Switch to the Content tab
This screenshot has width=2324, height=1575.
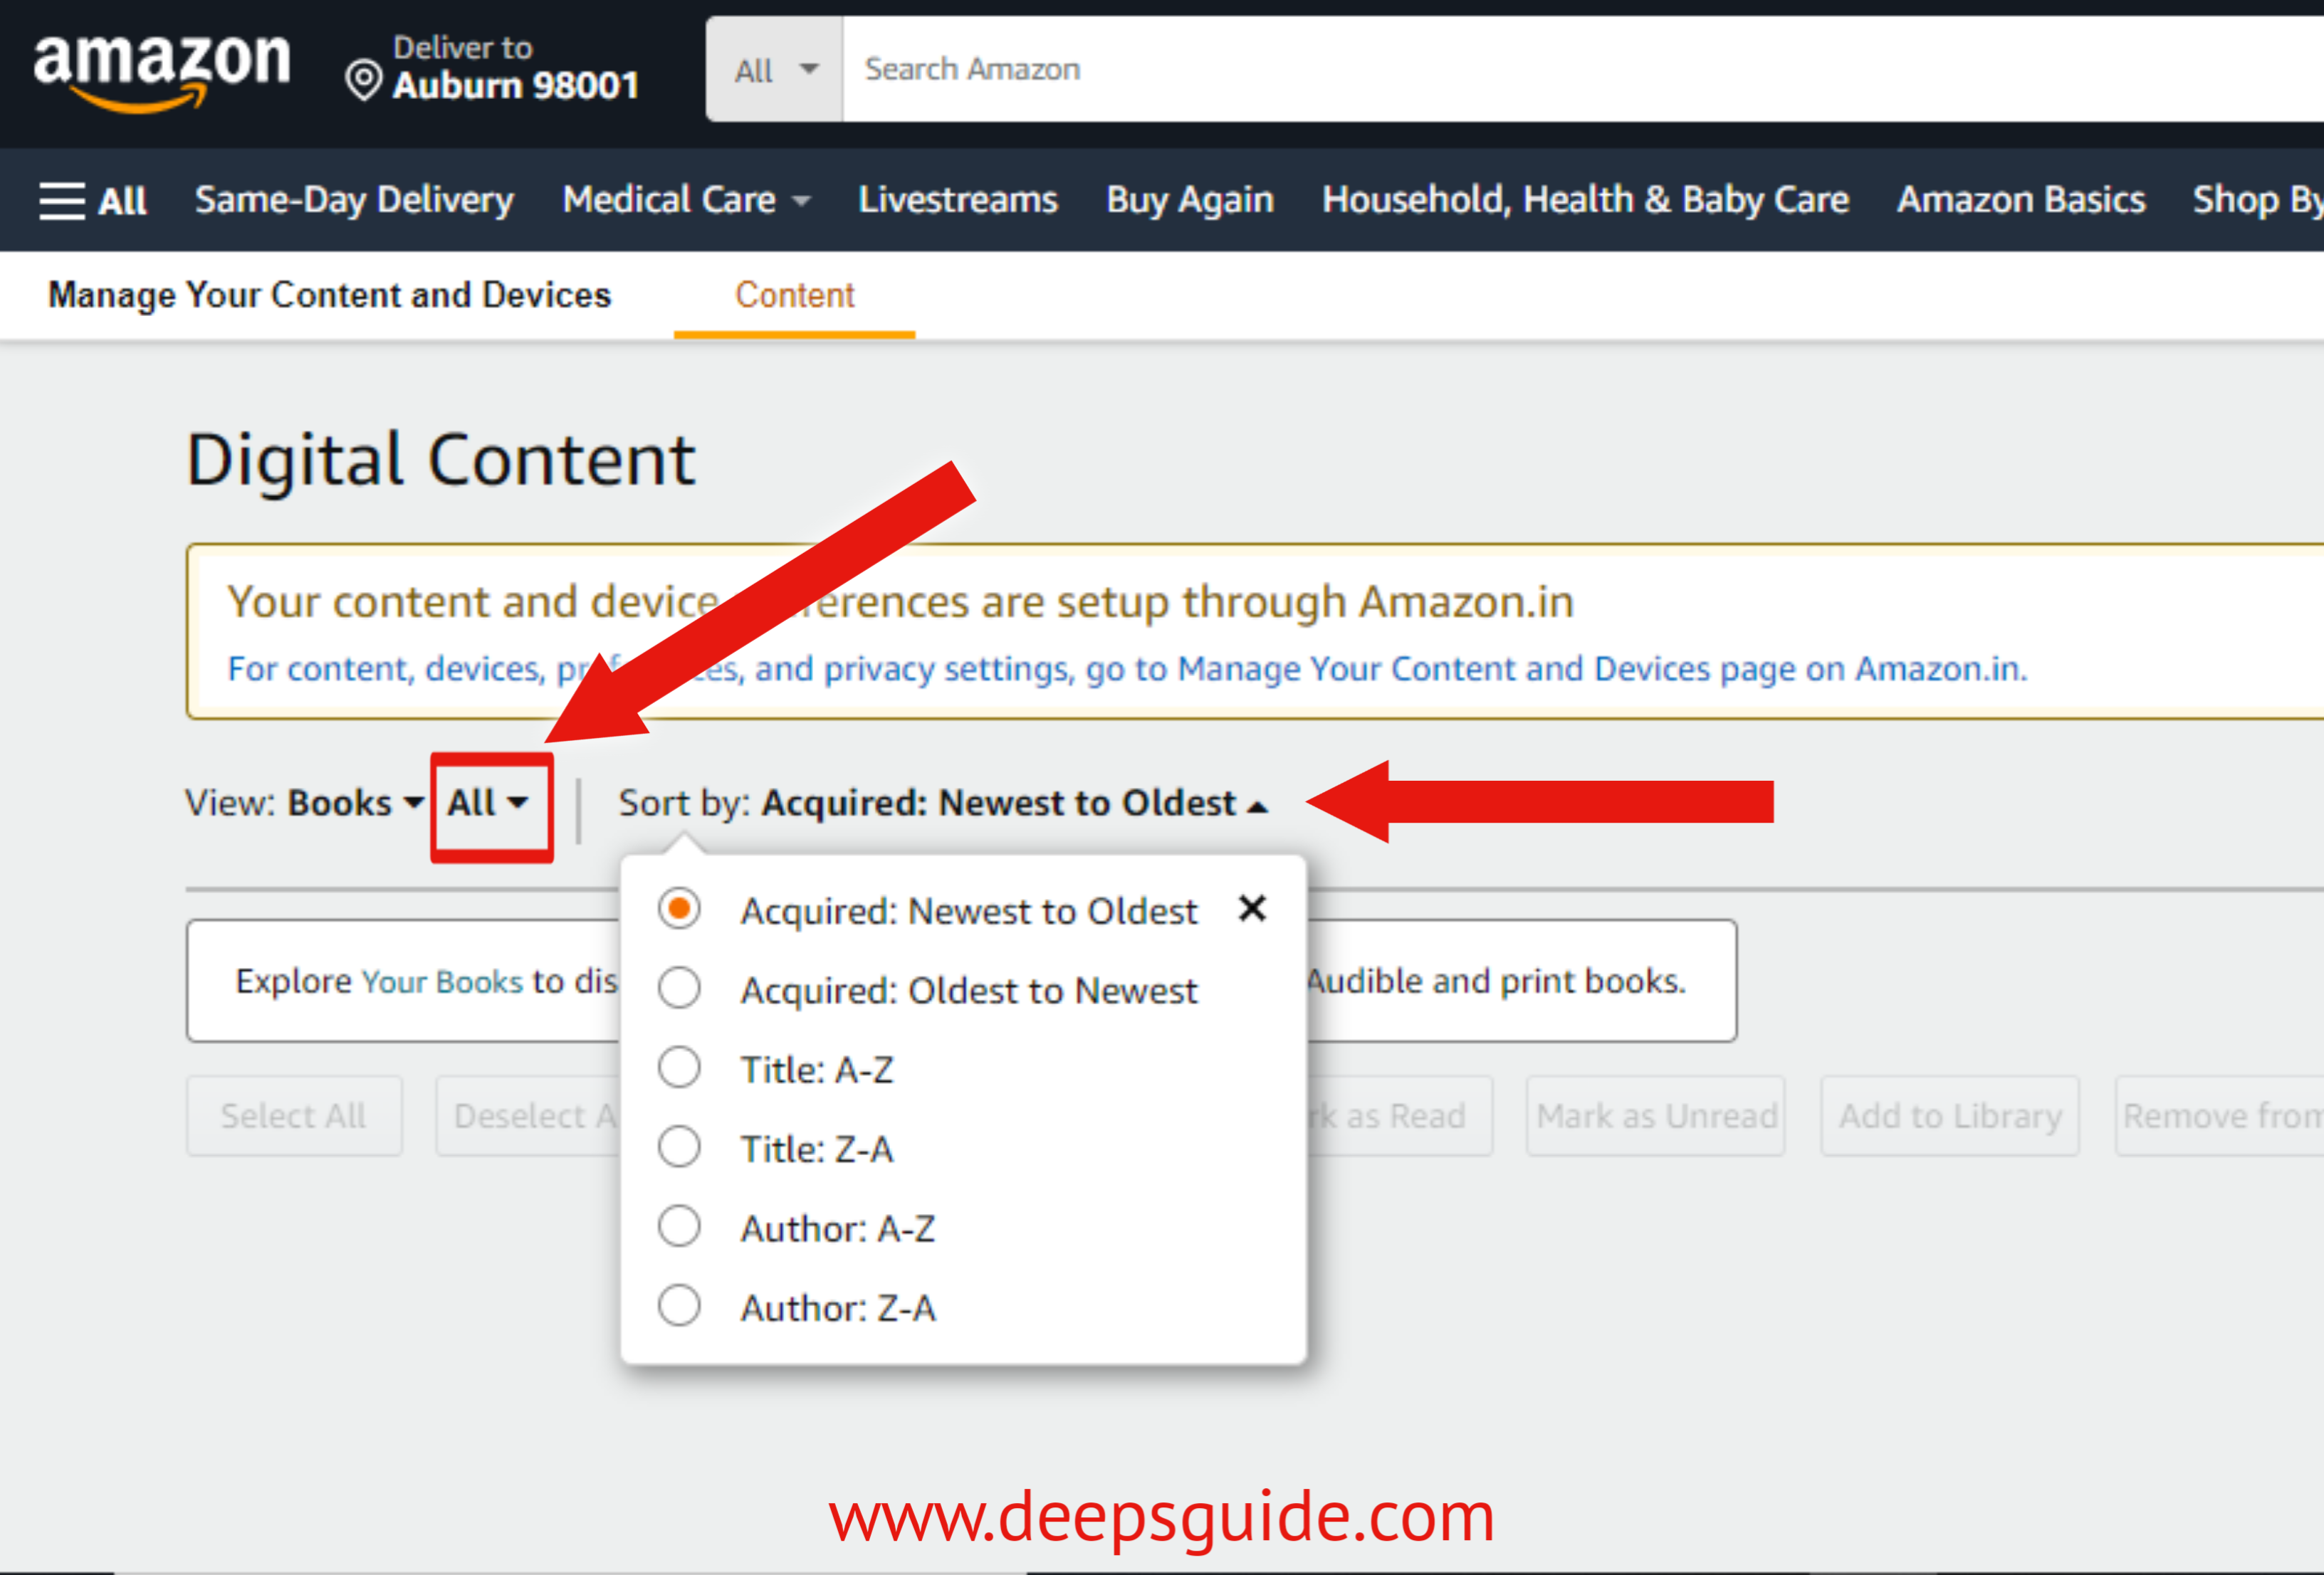coord(795,296)
